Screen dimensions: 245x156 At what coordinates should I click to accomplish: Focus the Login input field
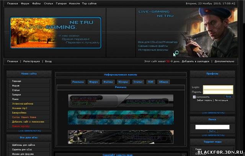(x=218, y=87)
